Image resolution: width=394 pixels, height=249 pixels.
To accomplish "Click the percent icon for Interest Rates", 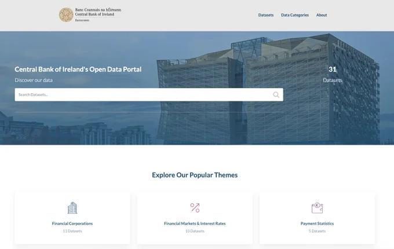I will [x=195, y=208].
